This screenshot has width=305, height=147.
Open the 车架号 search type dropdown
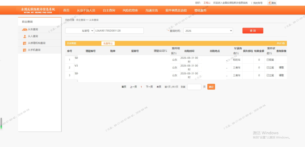tap(80, 31)
